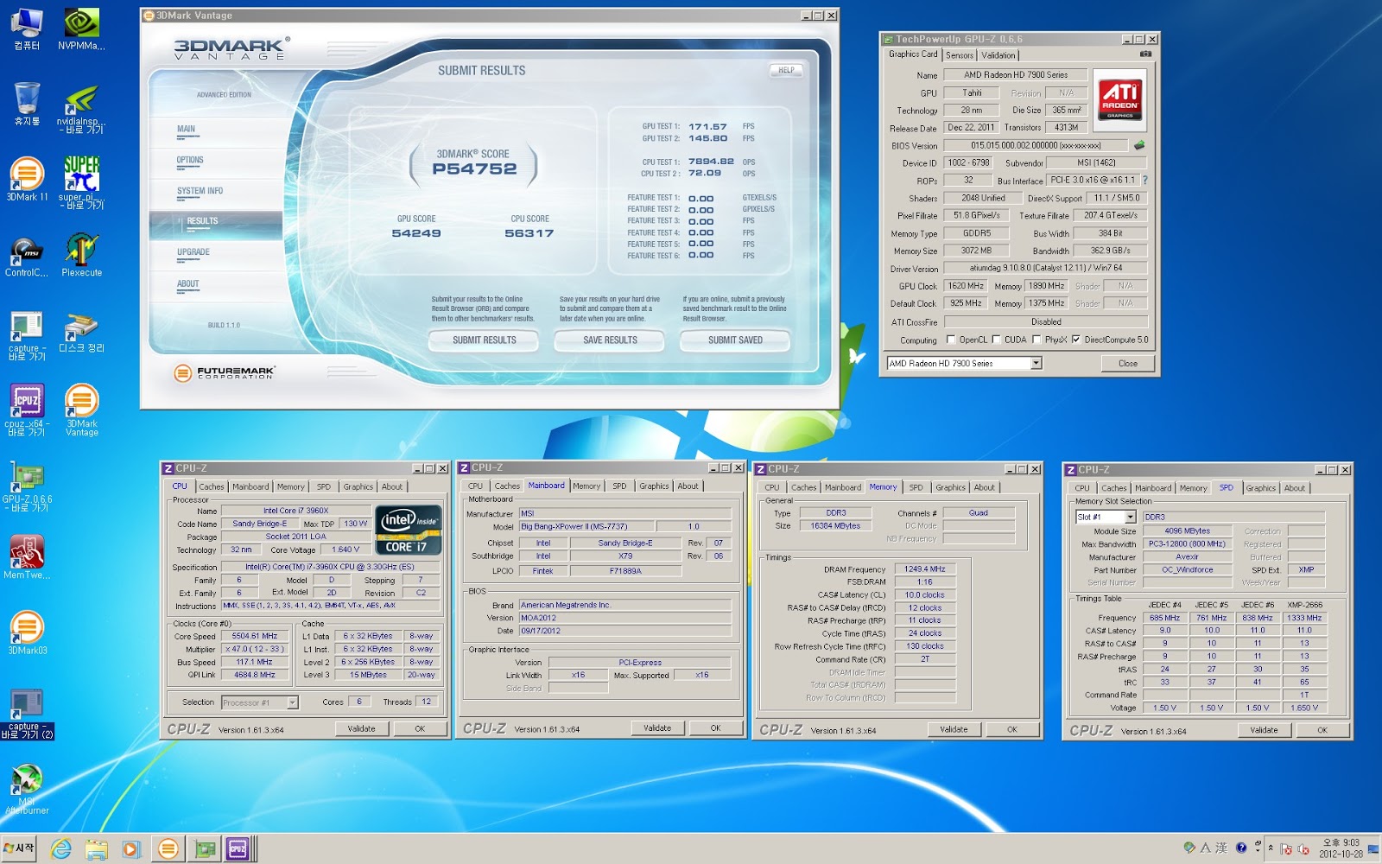
Task: Select the PIexecute desktop icon
Action: (82, 256)
